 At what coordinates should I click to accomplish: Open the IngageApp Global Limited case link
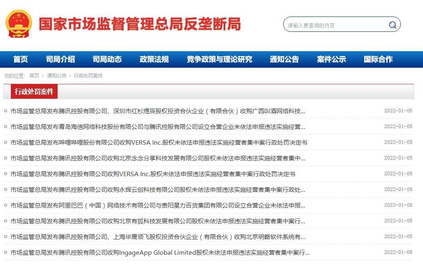[160, 253]
